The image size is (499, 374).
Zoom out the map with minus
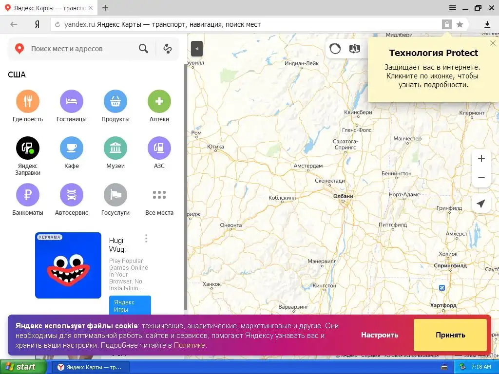(481, 178)
